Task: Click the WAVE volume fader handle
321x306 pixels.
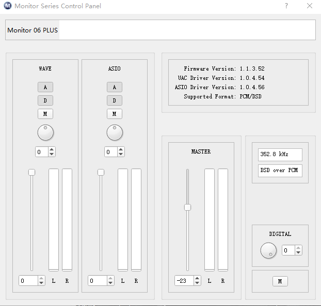Action: pos(31,172)
